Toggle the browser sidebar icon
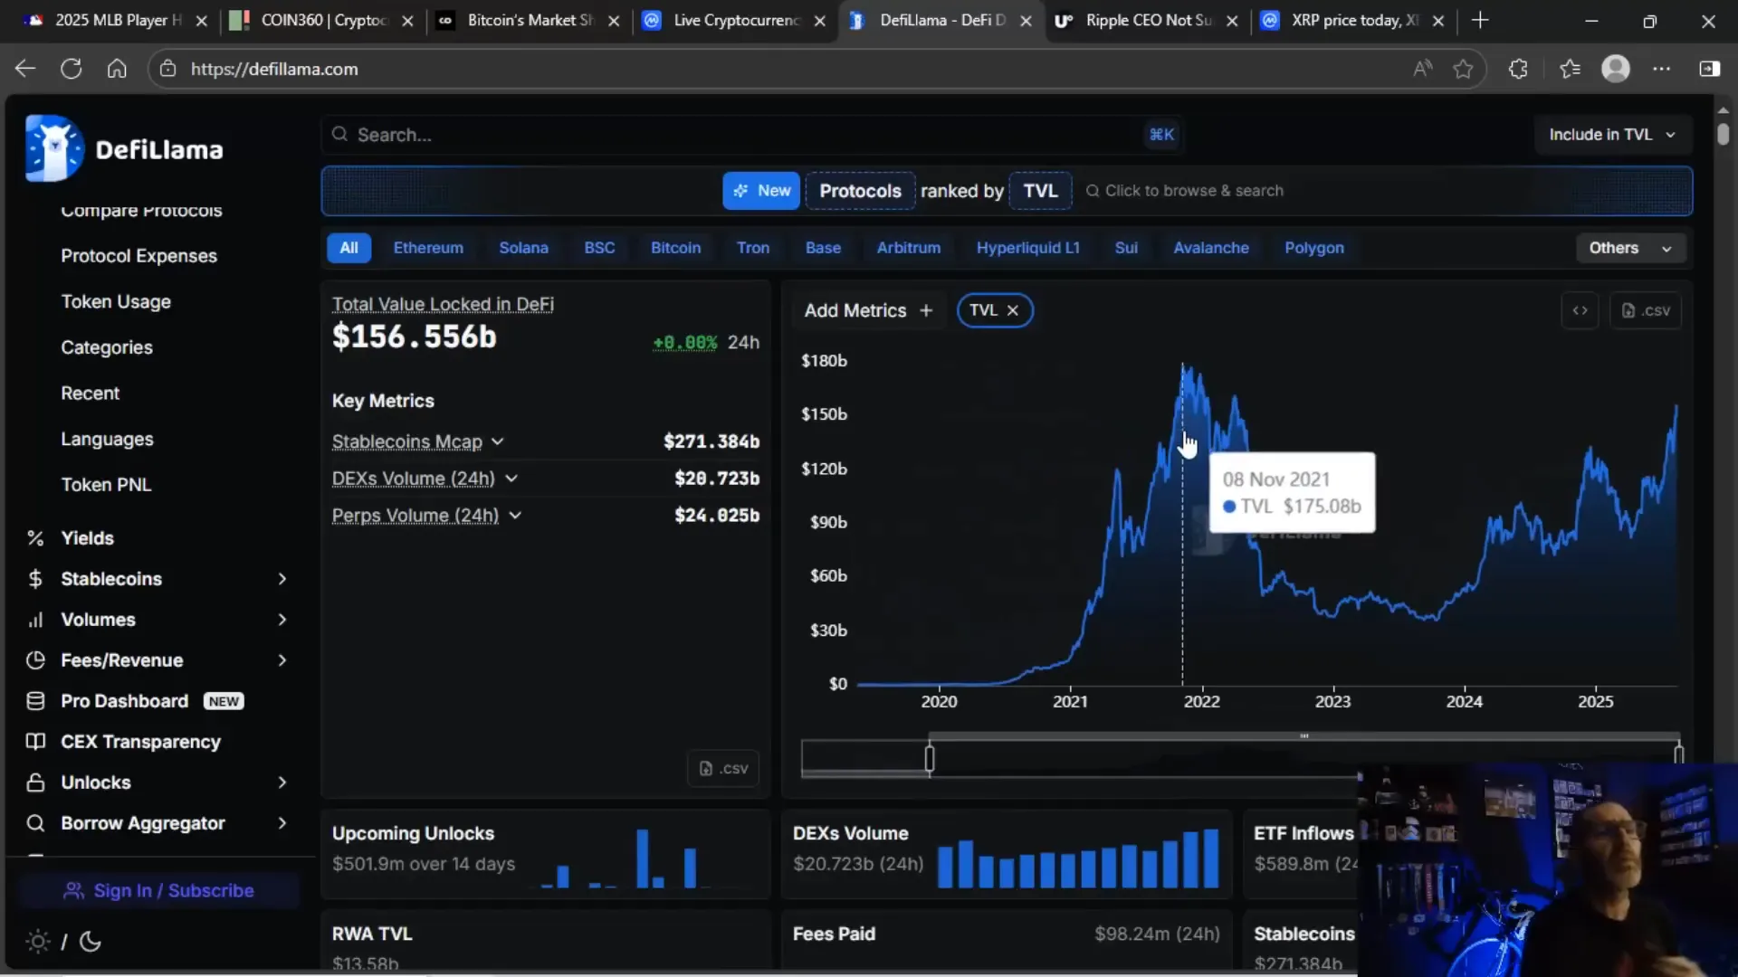 1709,69
